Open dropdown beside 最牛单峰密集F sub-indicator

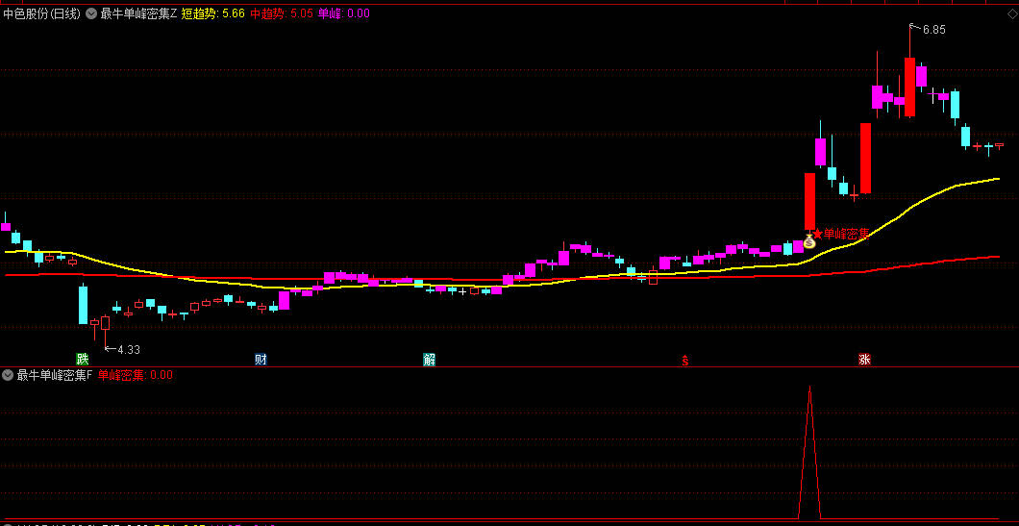point(8,374)
